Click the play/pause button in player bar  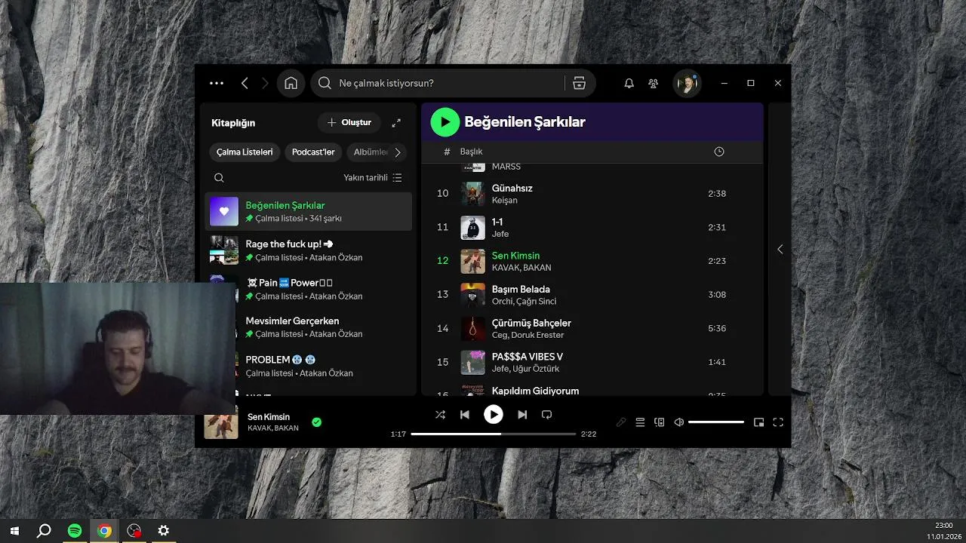tap(494, 414)
